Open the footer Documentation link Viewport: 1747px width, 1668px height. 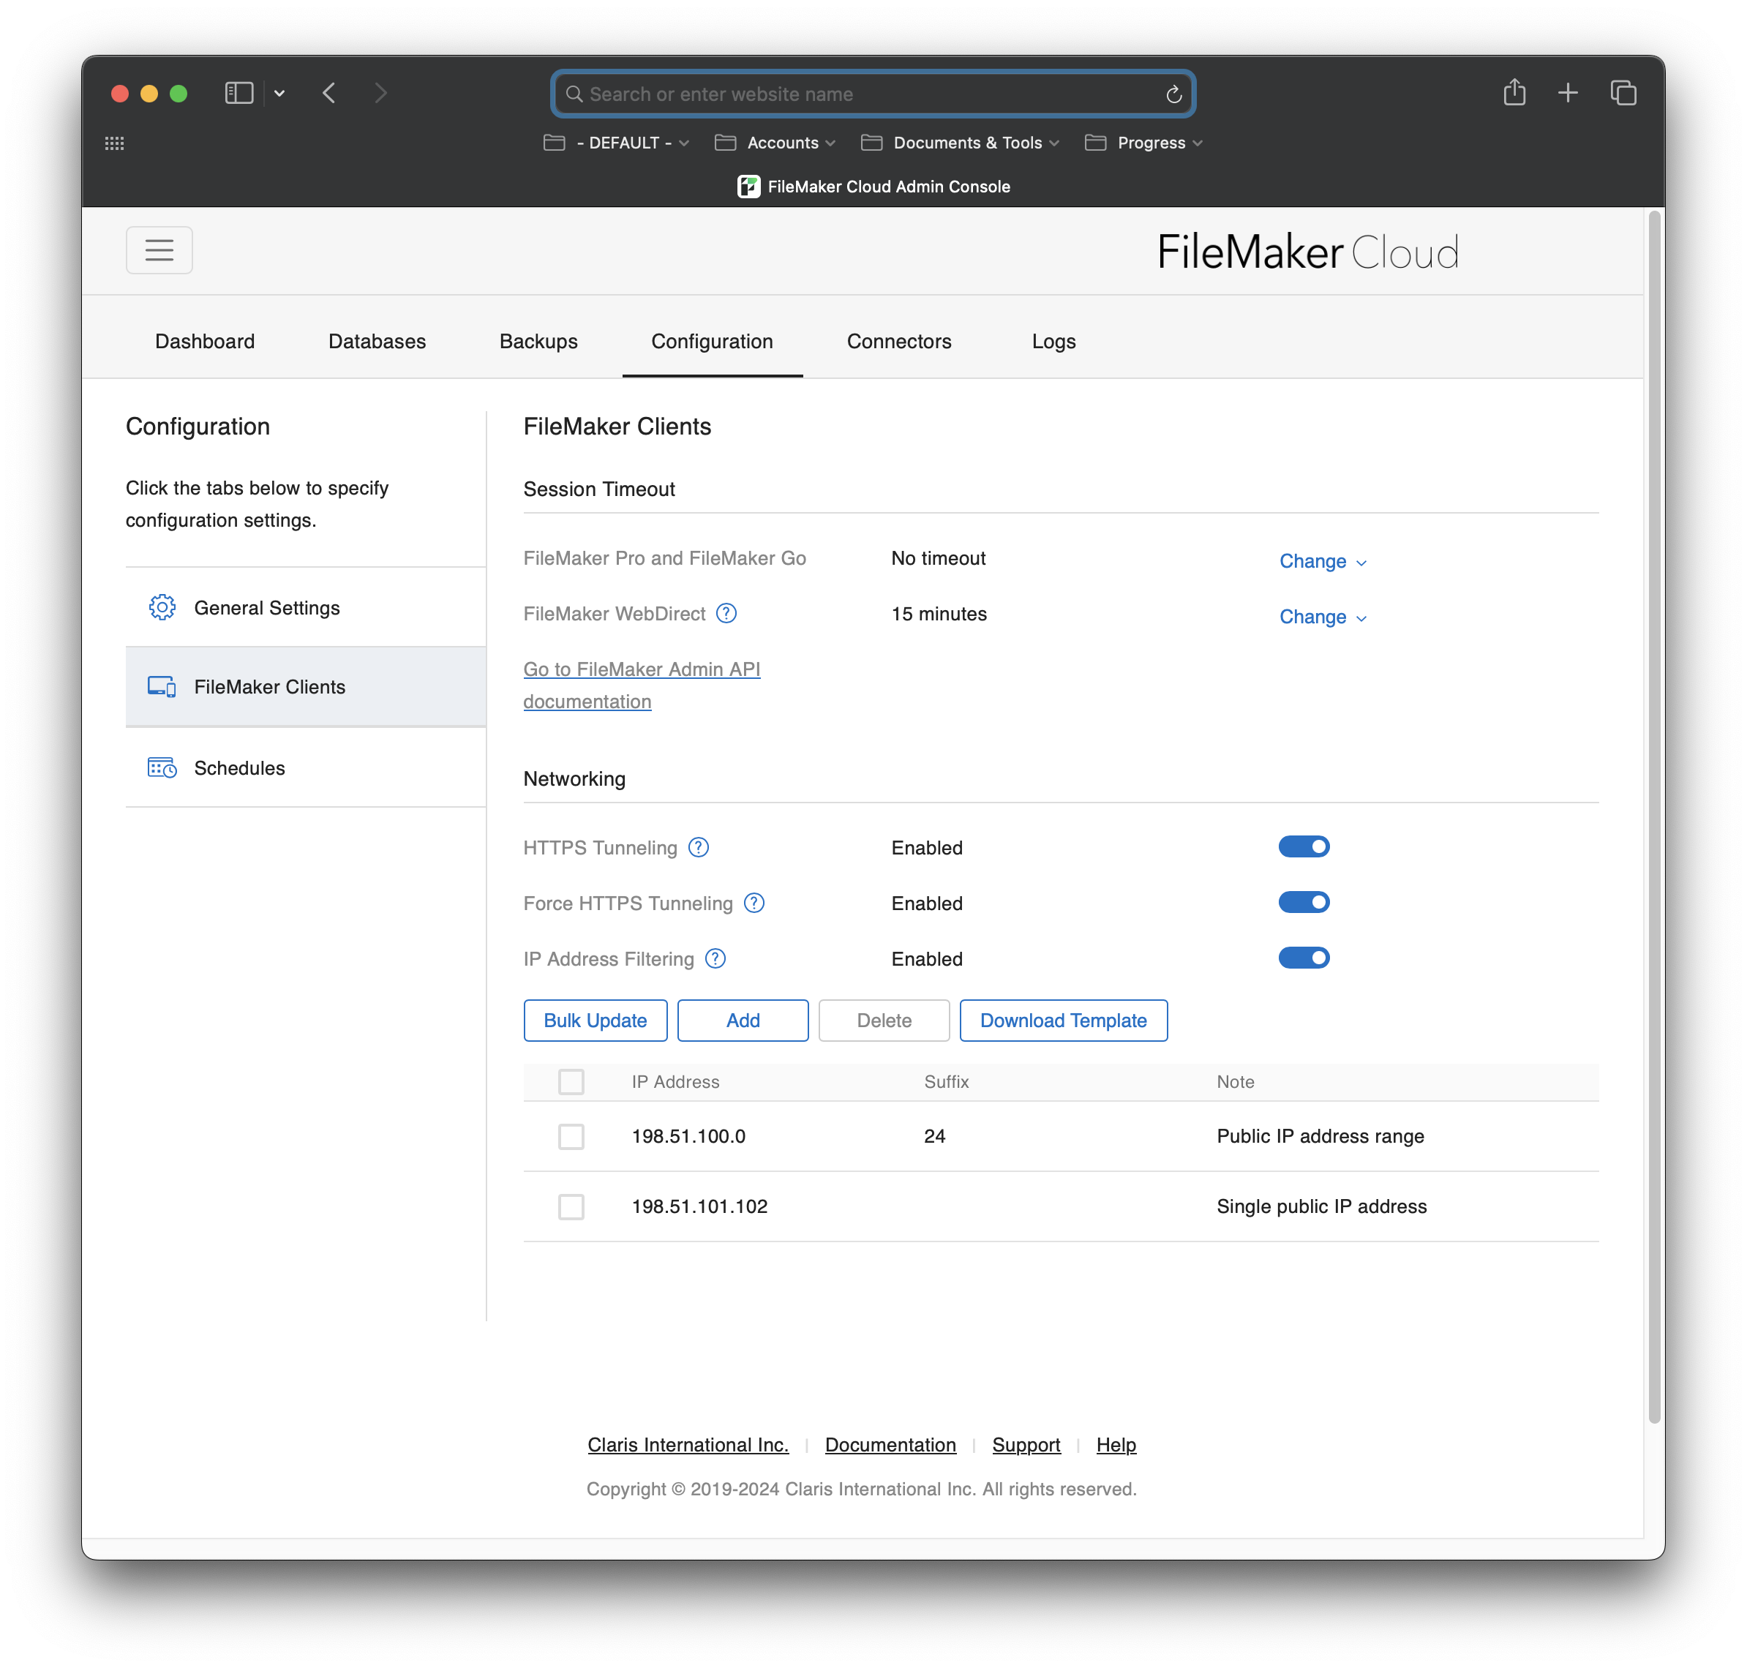click(x=890, y=1445)
